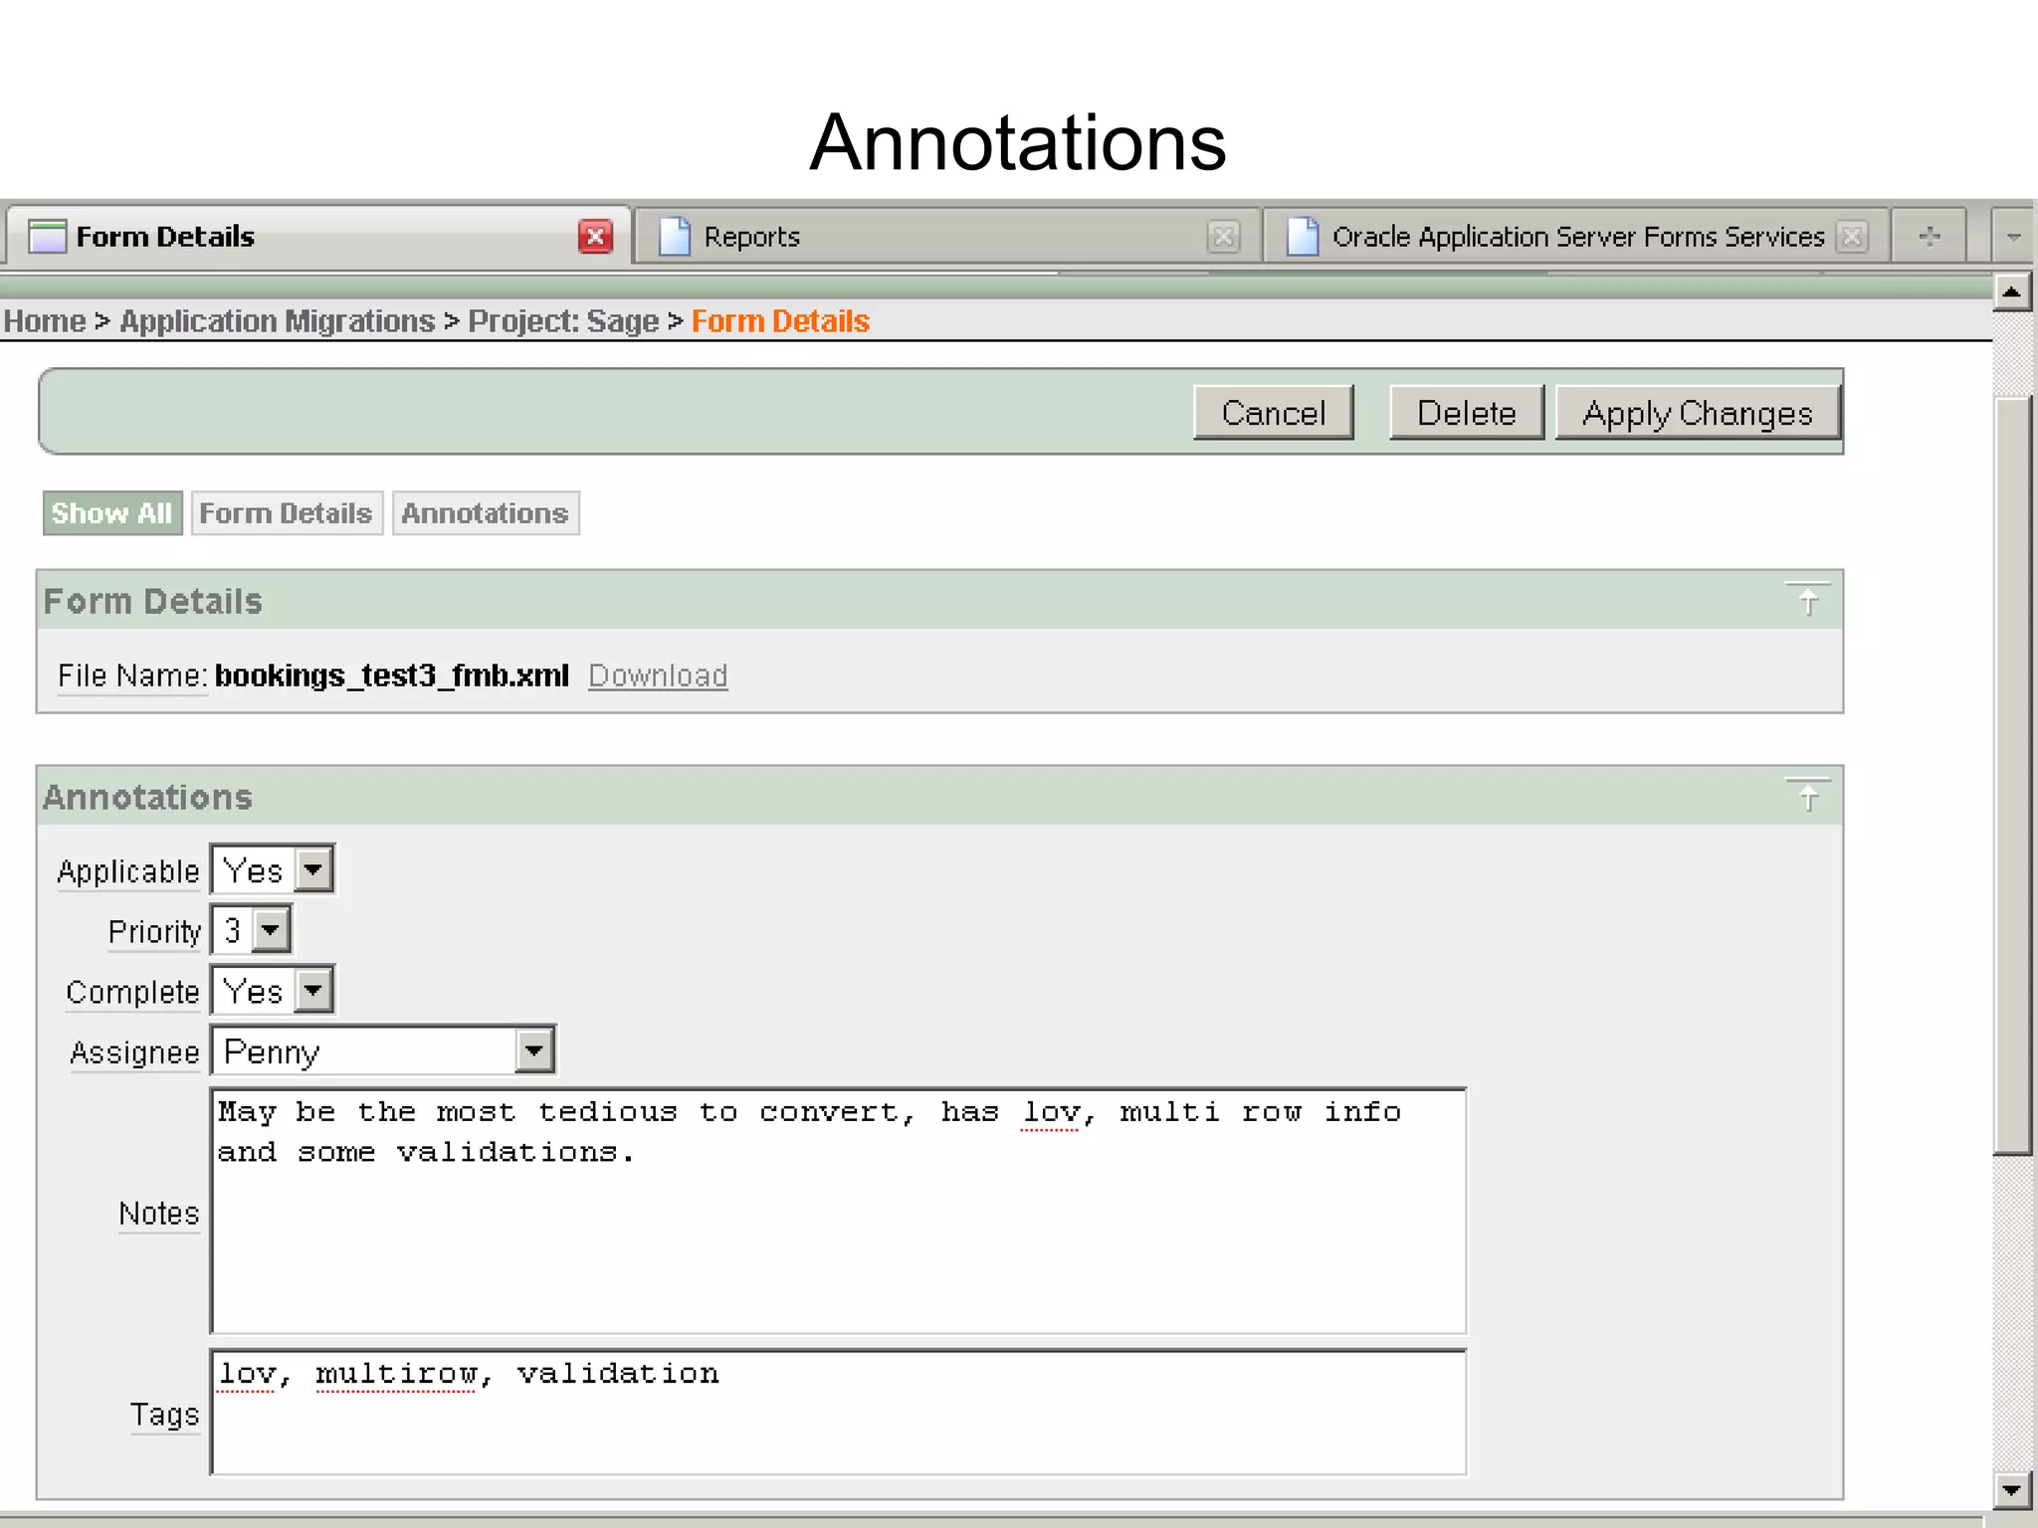This screenshot has width=2038, height=1528.
Task: Click the Reports tab page icon
Action: pyautogui.click(x=675, y=237)
